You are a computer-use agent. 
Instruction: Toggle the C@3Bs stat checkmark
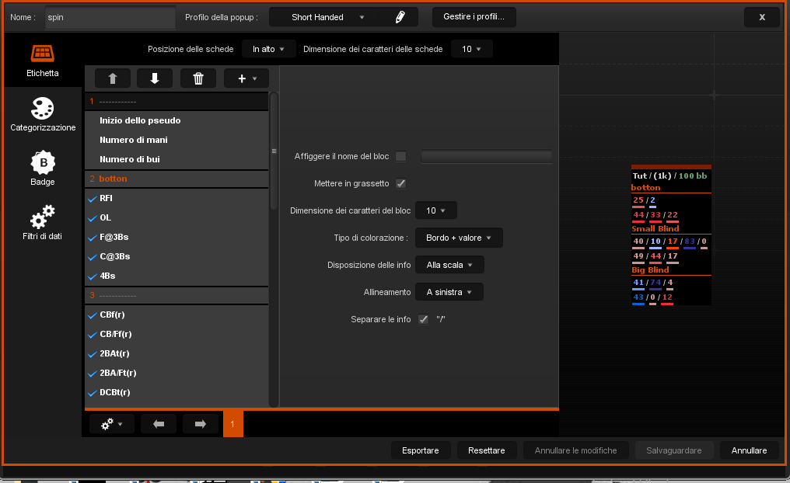click(x=93, y=257)
